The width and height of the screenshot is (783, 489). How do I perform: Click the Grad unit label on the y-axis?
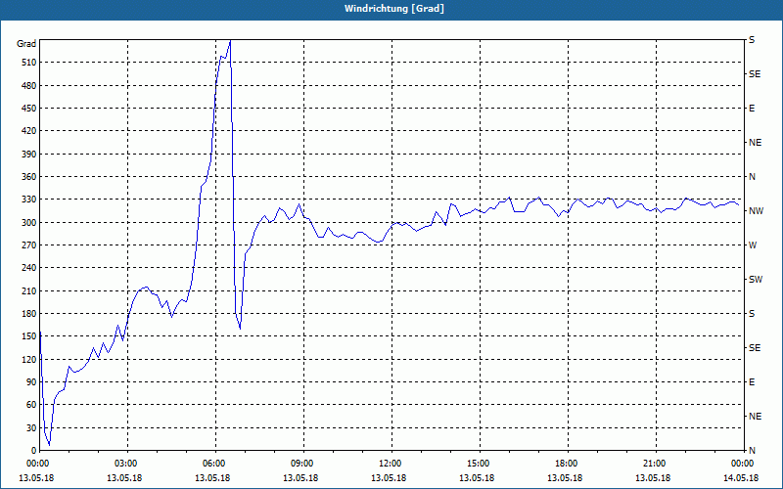[x=26, y=44]
